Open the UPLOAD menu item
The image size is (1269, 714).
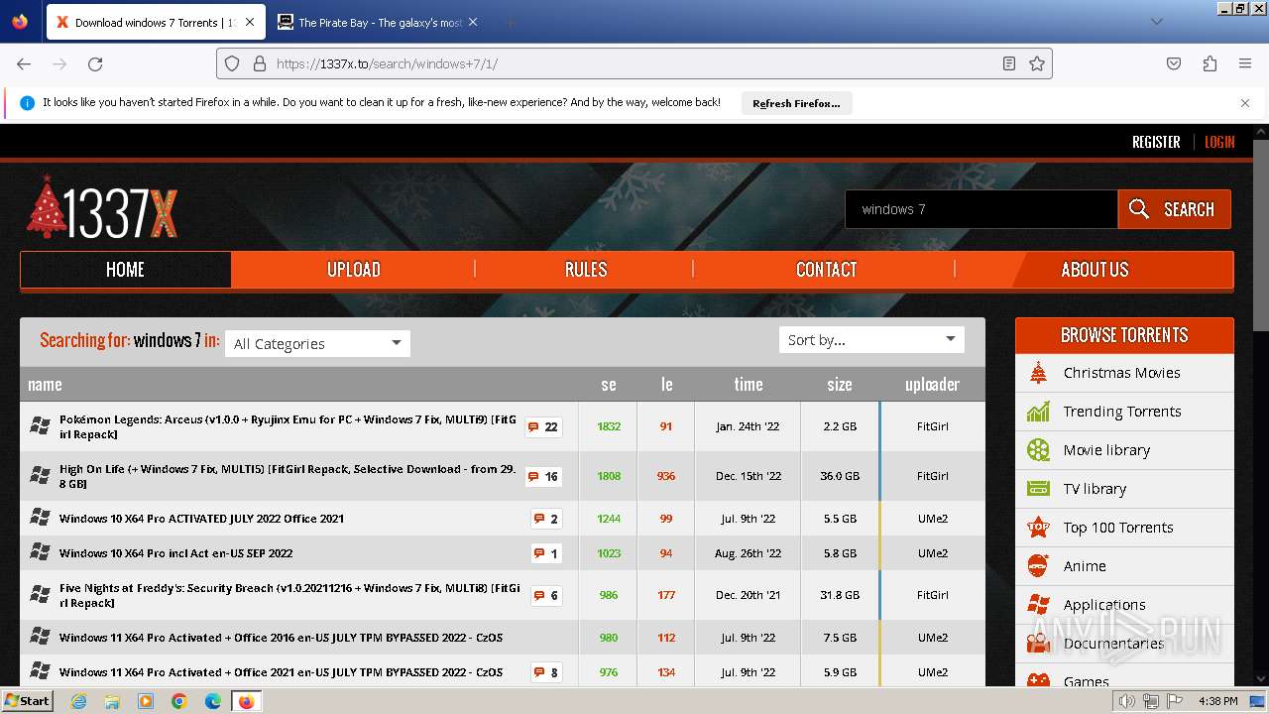click(354, 270)
